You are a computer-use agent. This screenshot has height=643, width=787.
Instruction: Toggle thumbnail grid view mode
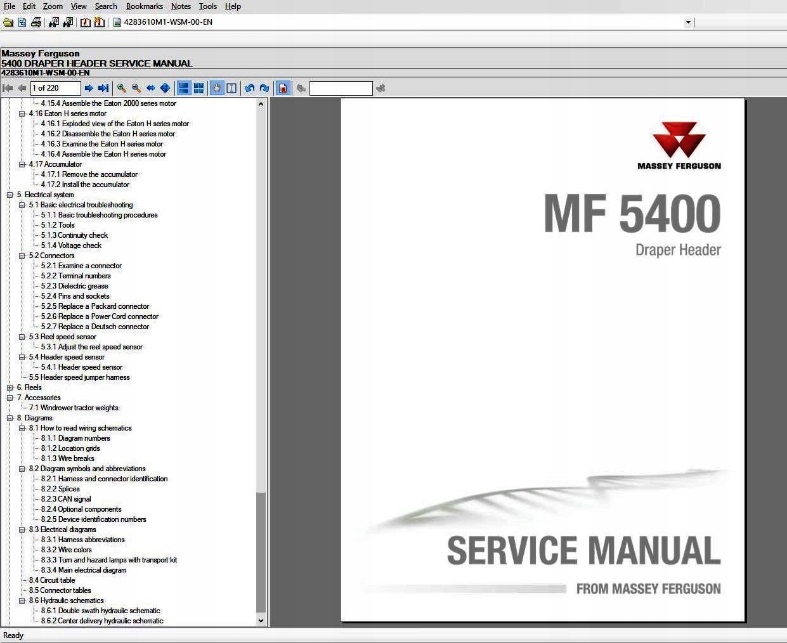point(198,88)
